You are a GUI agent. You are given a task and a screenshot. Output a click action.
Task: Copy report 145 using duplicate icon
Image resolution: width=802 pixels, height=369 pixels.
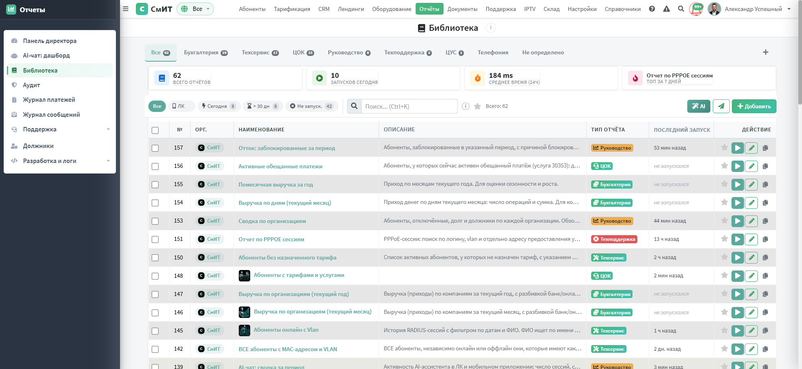tap(766, 331)
